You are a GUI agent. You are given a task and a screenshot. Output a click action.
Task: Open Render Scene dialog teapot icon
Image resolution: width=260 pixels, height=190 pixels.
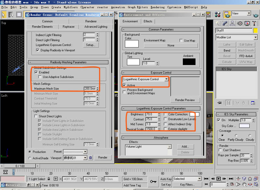[x=227, y=15]
